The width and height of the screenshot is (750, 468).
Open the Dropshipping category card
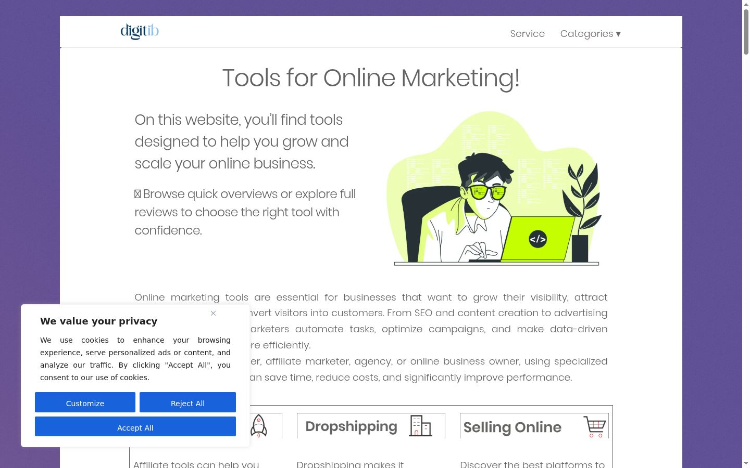coord(371,426)
